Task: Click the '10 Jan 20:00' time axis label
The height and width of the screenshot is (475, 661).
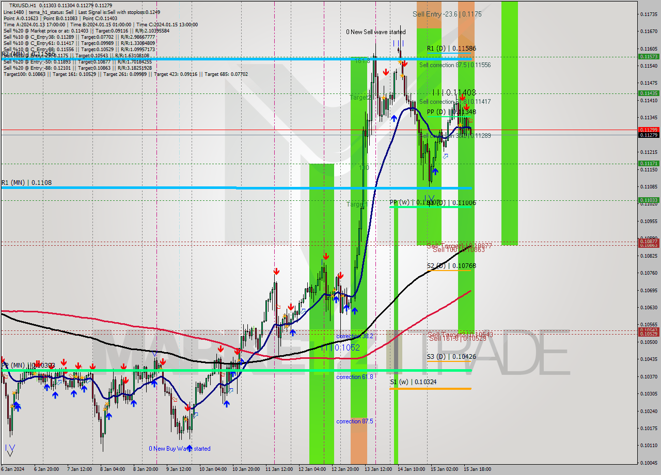Action: pos(246,469)
